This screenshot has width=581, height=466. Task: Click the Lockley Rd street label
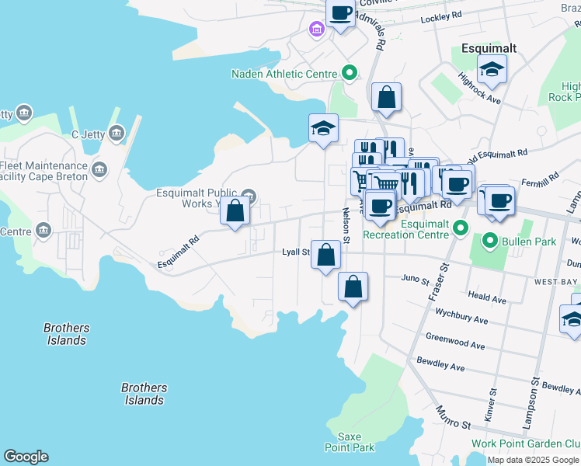click(x=441, y=17)
